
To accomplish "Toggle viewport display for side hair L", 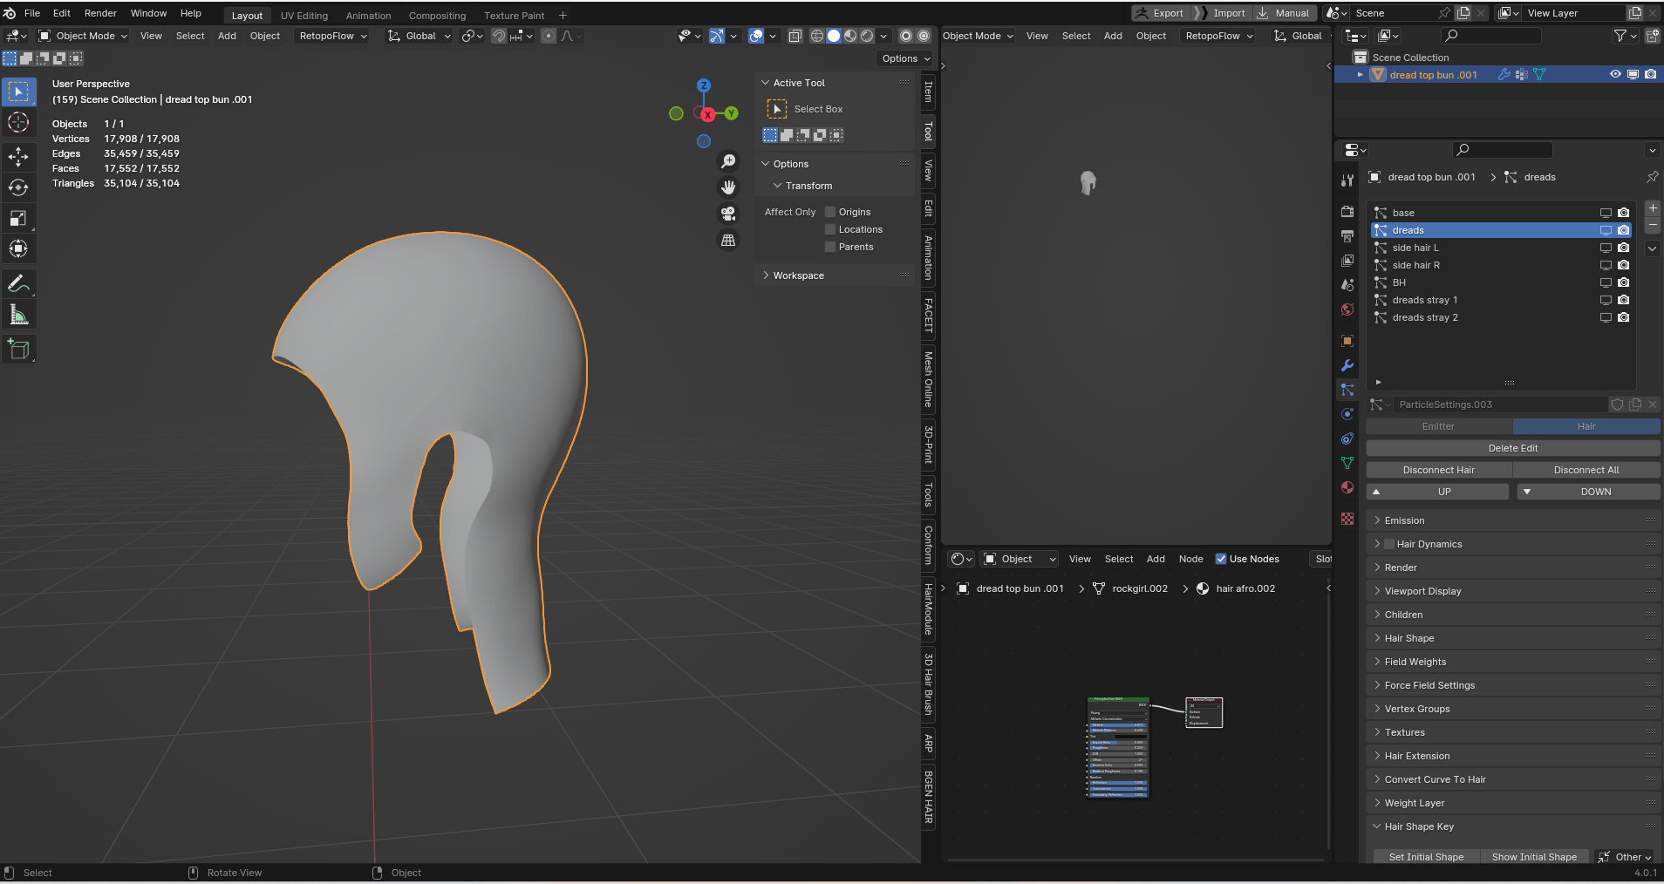I will pyautogui.click(x=1606, y=248).
